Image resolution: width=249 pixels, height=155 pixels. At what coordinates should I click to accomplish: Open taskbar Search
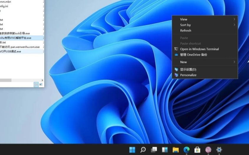point(143,149)
